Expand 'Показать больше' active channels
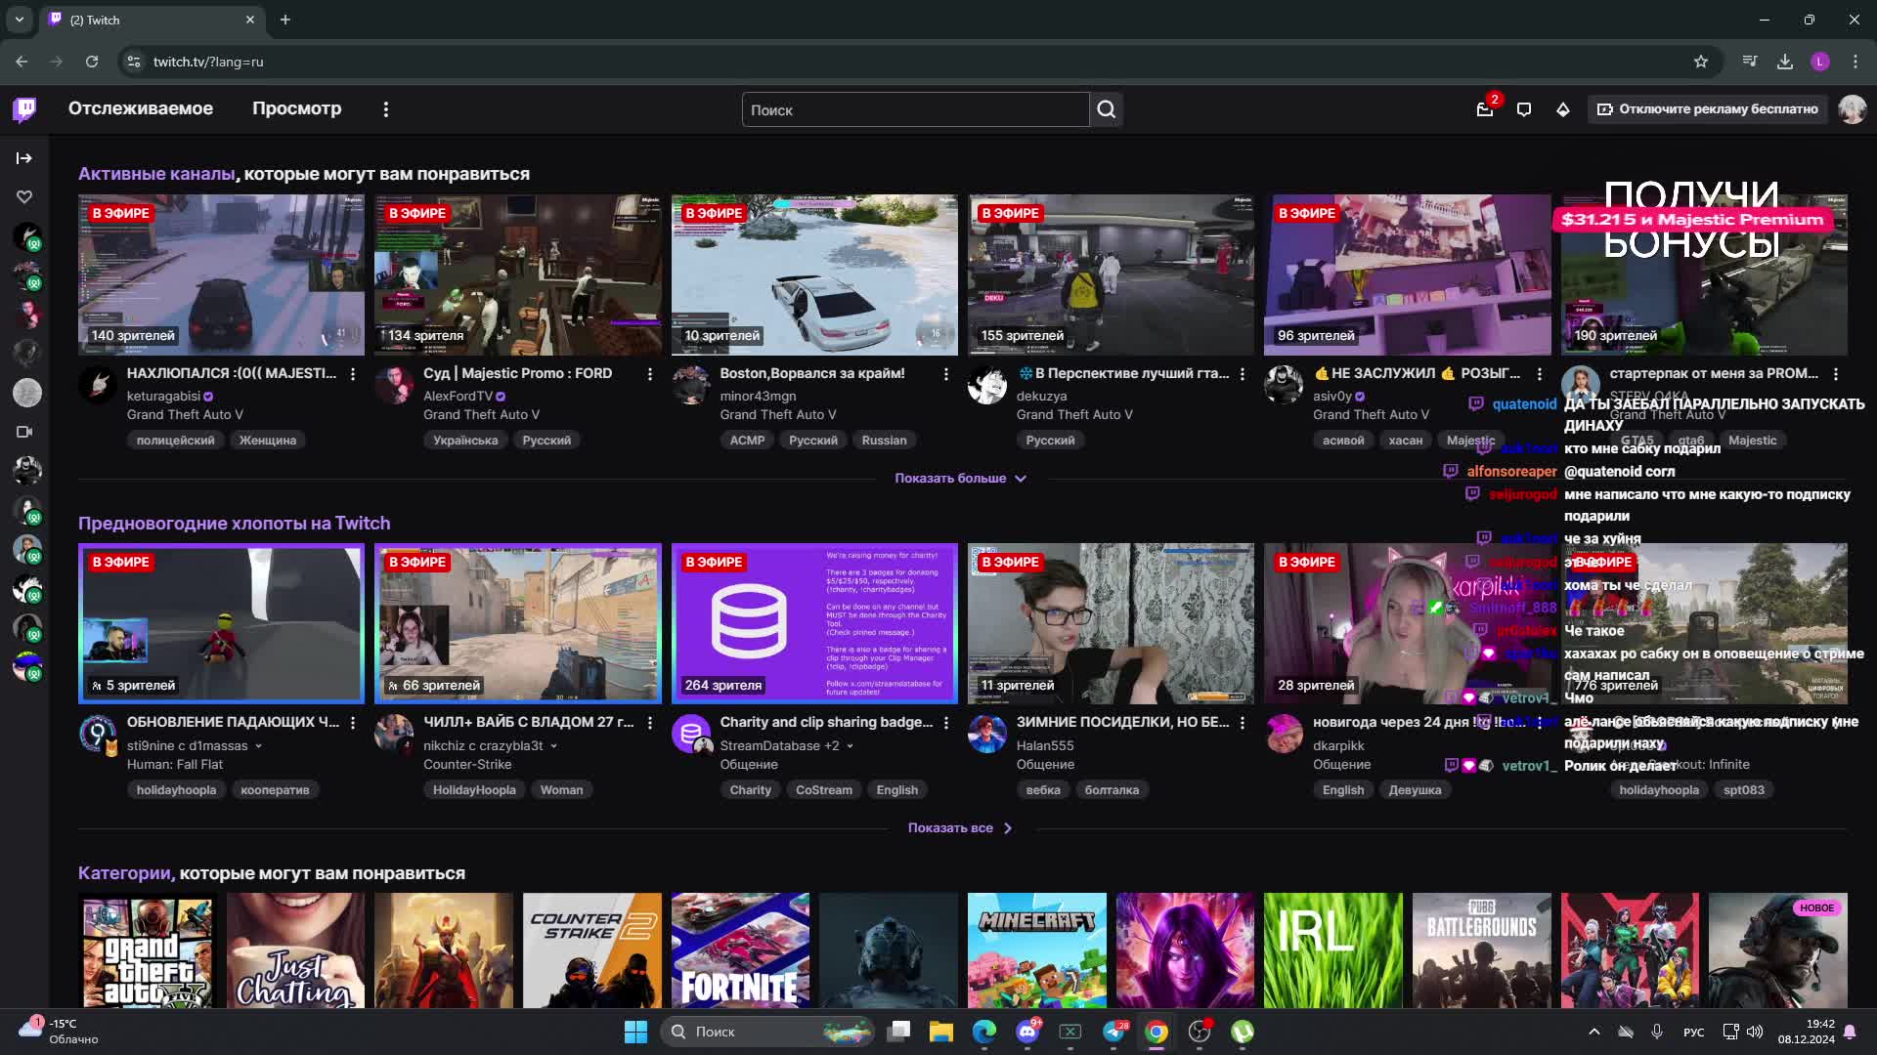 960,479
